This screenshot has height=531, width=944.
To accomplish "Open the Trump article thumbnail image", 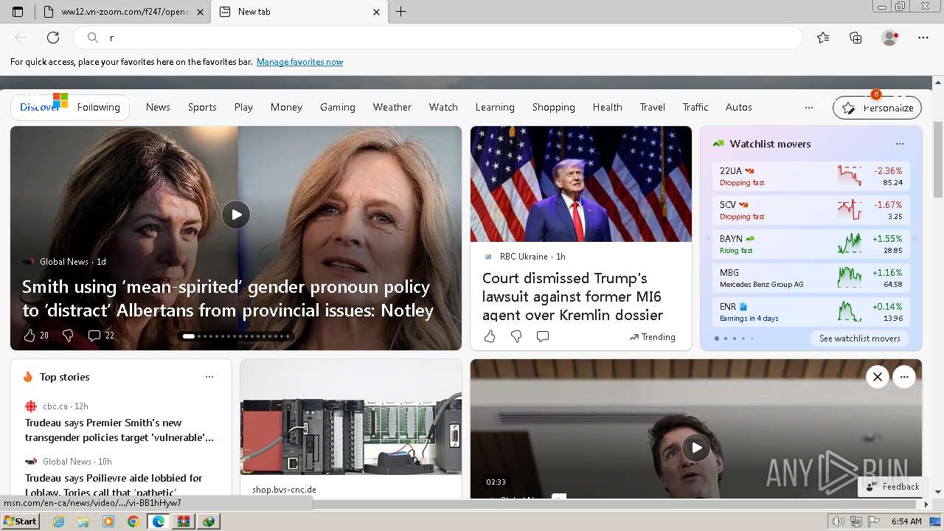I will pyautogui.click(x=581, y=184).
